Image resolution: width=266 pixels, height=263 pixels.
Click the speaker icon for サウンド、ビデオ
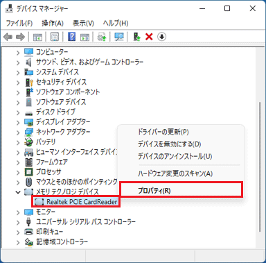[x=28, y=62]
